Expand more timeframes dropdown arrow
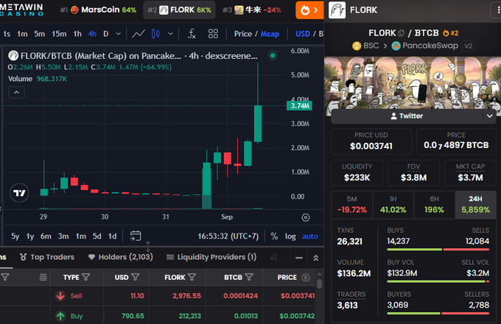The width and height of the screenshot is (501, 324). tap(118, 34)
